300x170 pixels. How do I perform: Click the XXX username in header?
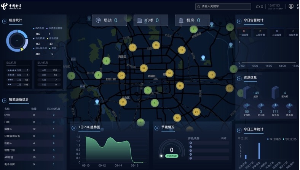point(259,6)
